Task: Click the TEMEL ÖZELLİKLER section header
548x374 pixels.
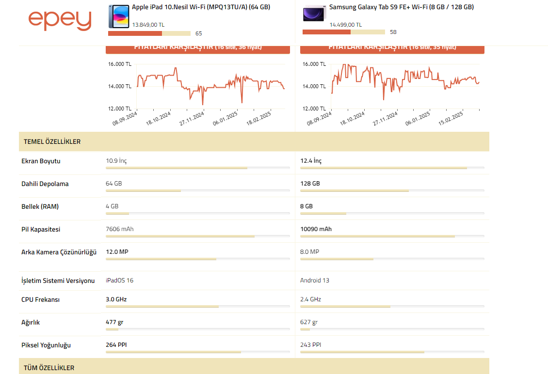Action: 254,141
